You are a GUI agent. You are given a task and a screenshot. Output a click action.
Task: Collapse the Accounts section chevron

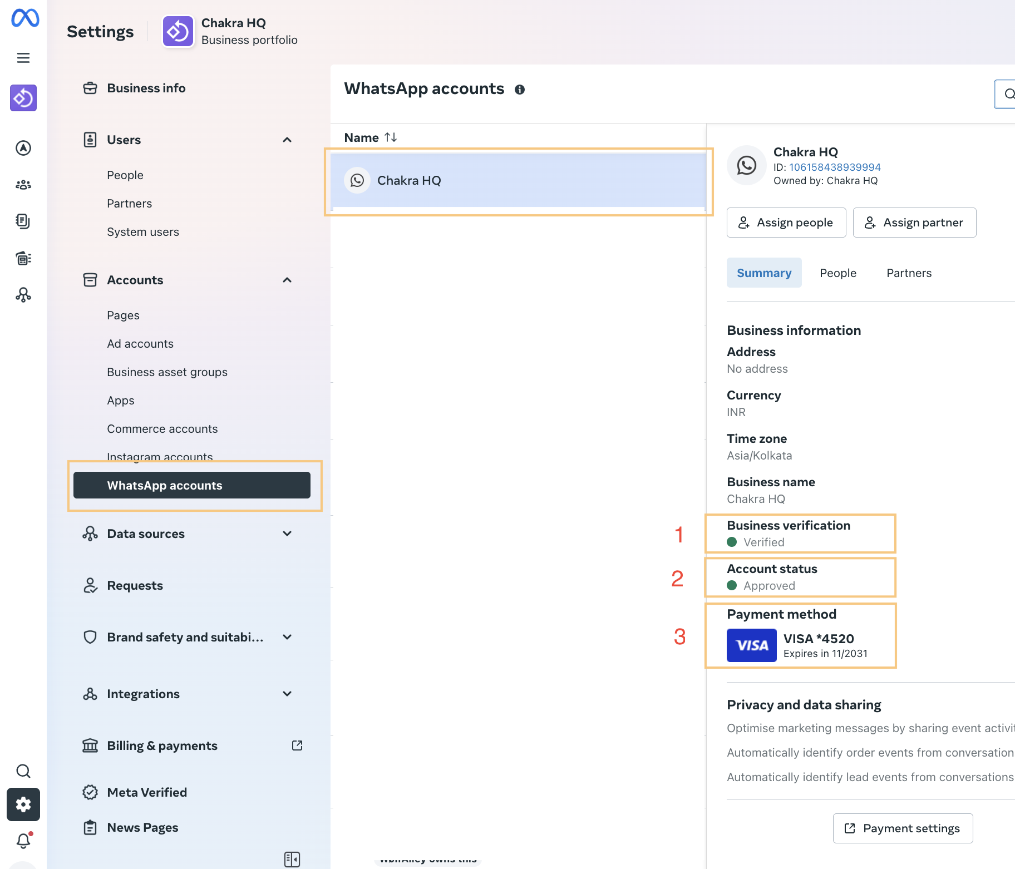click(x=287, y=280)
